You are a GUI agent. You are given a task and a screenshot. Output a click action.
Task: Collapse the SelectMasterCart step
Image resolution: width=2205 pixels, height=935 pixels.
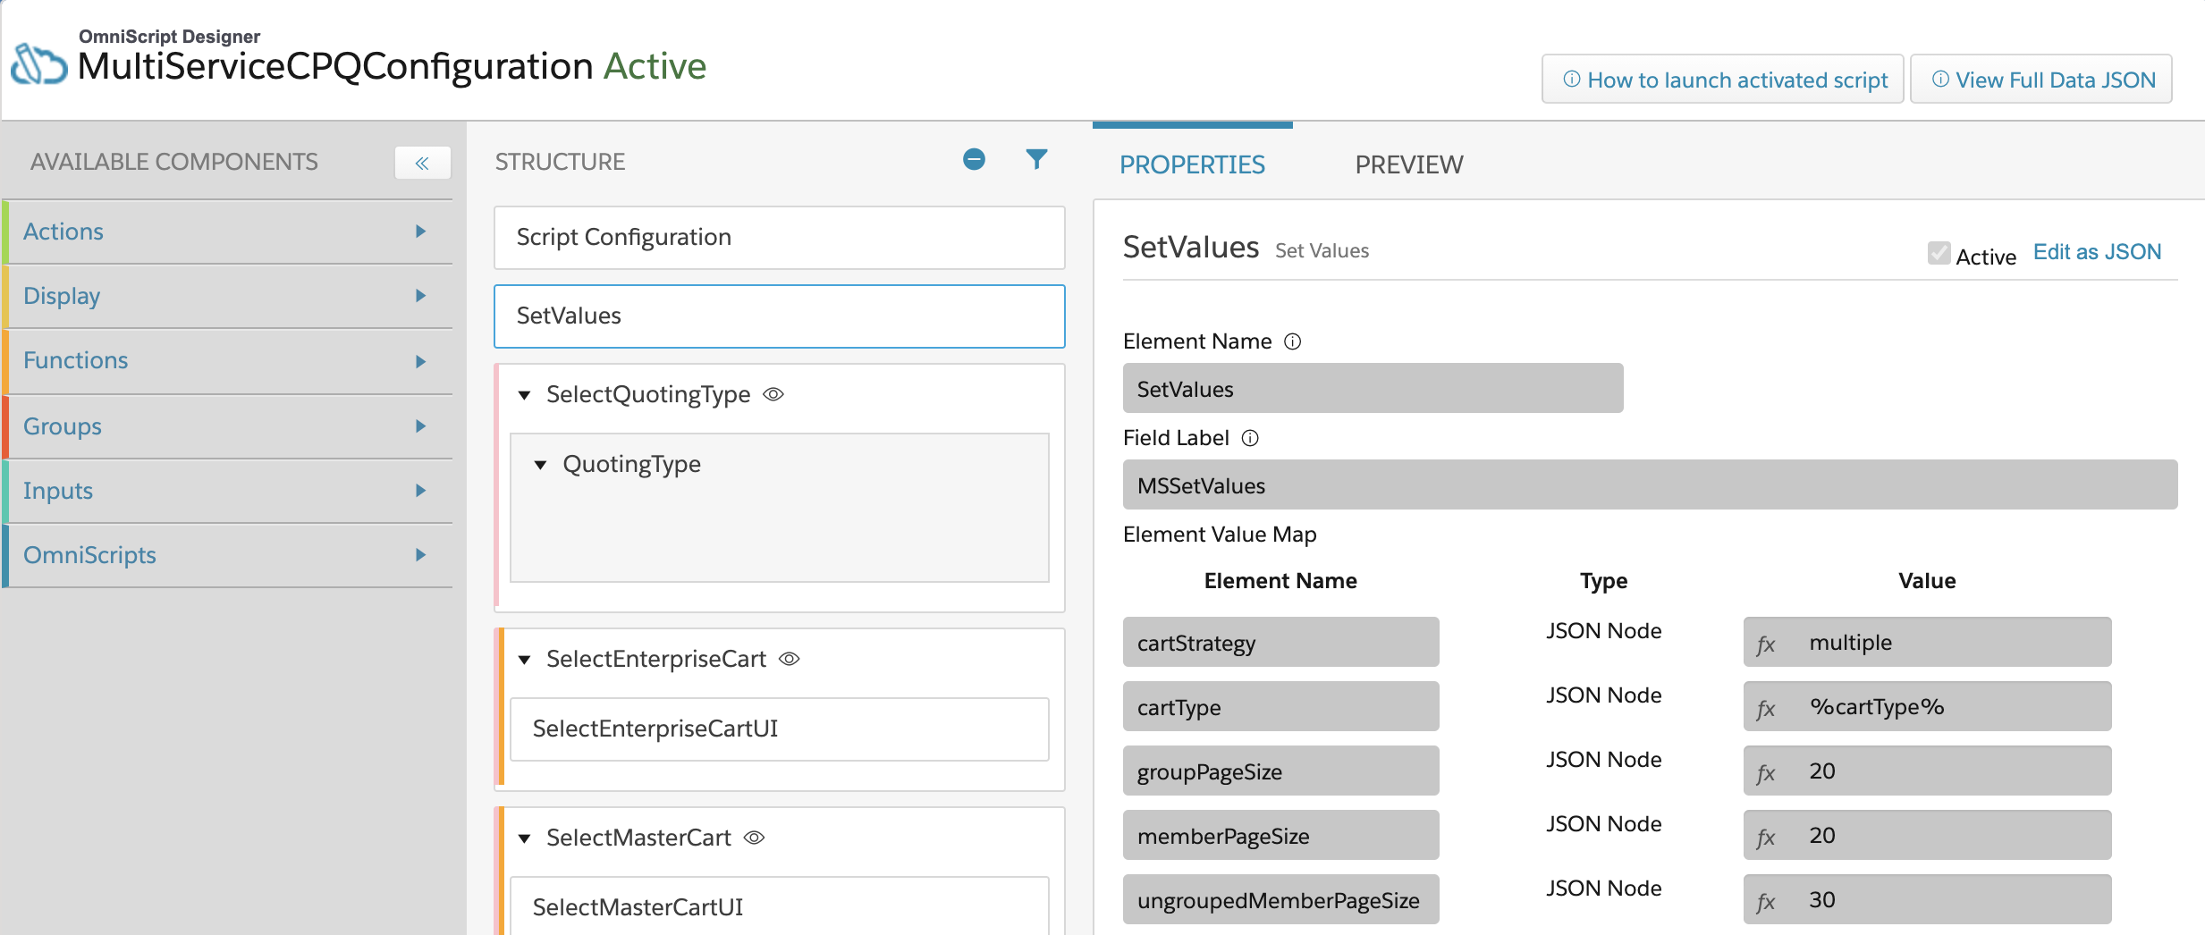[525, 838]
